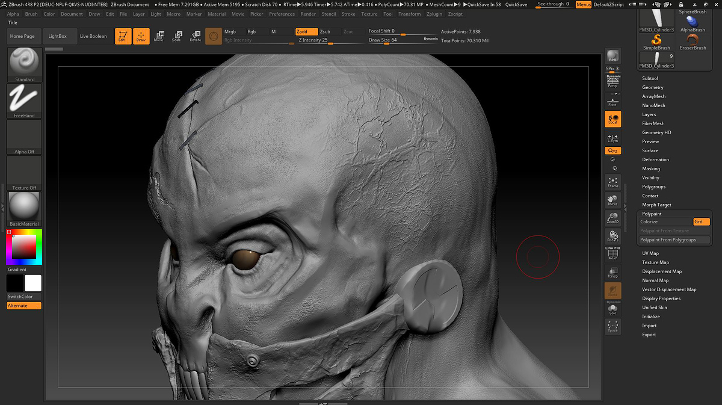Toggle Zsub sculpt mode
The image size is (722, 405).
(x=325, y=31)
